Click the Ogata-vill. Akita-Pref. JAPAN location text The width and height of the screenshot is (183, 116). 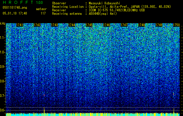[x=130, y=7]
